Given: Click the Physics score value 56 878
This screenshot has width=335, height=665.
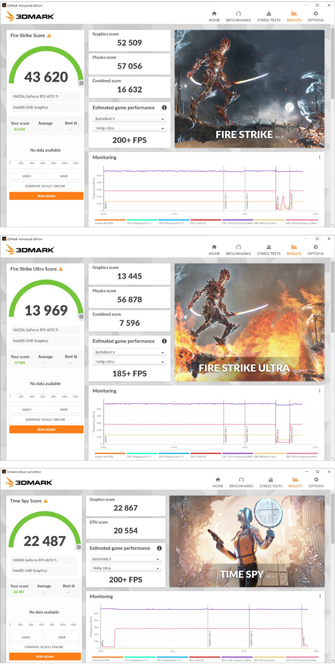Looking at the screenshot, I should tap(130, 299).
